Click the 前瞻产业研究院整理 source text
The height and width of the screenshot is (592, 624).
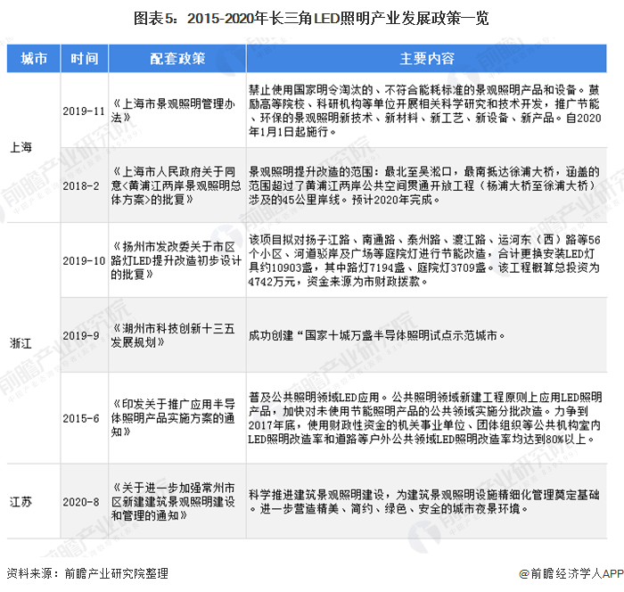(117, 573)
